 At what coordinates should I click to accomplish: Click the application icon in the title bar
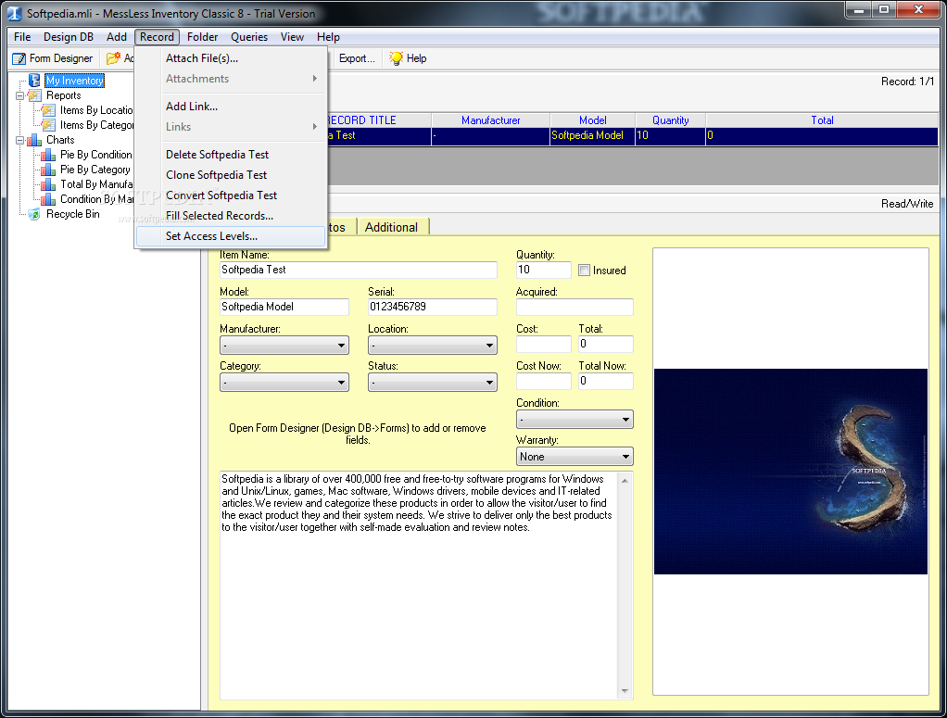pyautogui.click(x=14, y=13)
